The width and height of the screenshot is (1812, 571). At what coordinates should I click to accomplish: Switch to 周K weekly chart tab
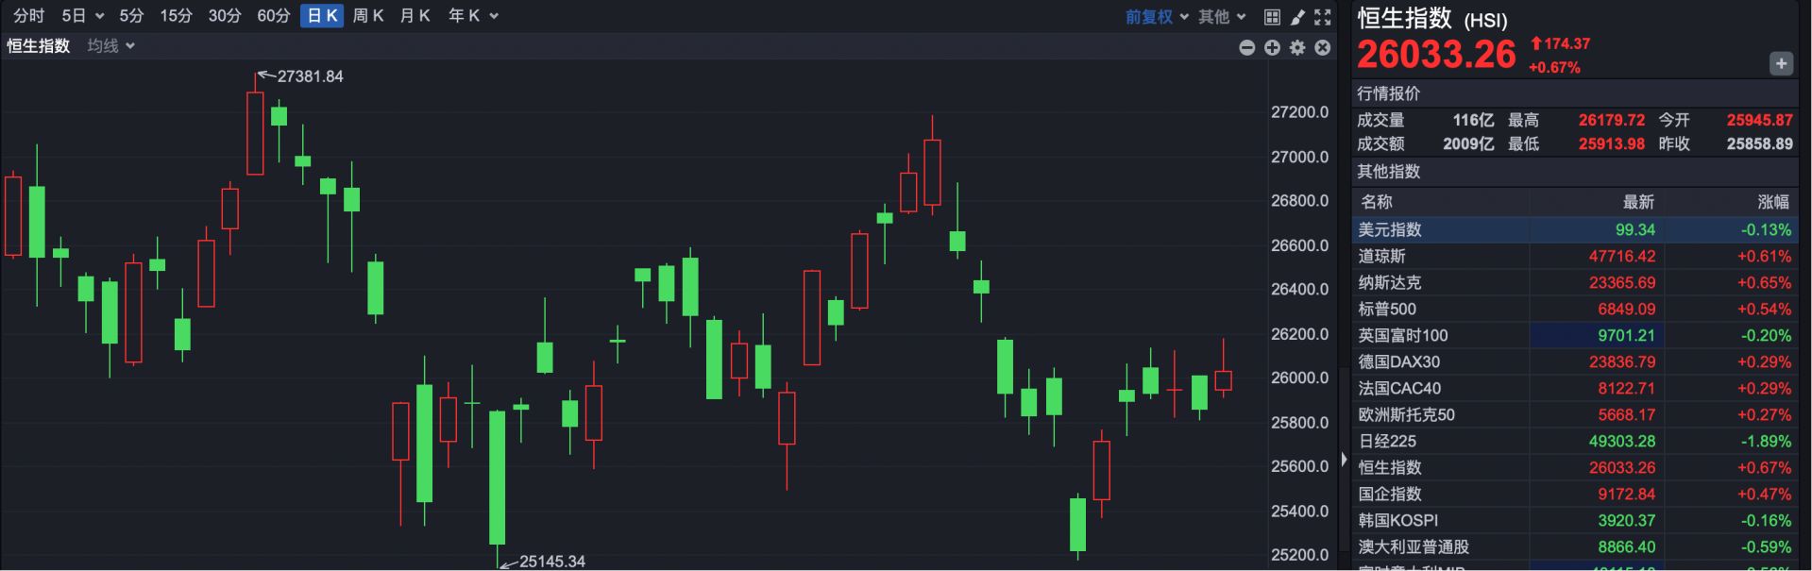(367, 16)
